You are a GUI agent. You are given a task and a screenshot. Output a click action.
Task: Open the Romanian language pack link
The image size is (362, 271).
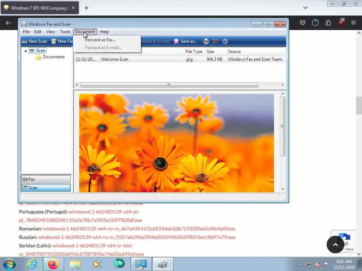pos(139,229)
